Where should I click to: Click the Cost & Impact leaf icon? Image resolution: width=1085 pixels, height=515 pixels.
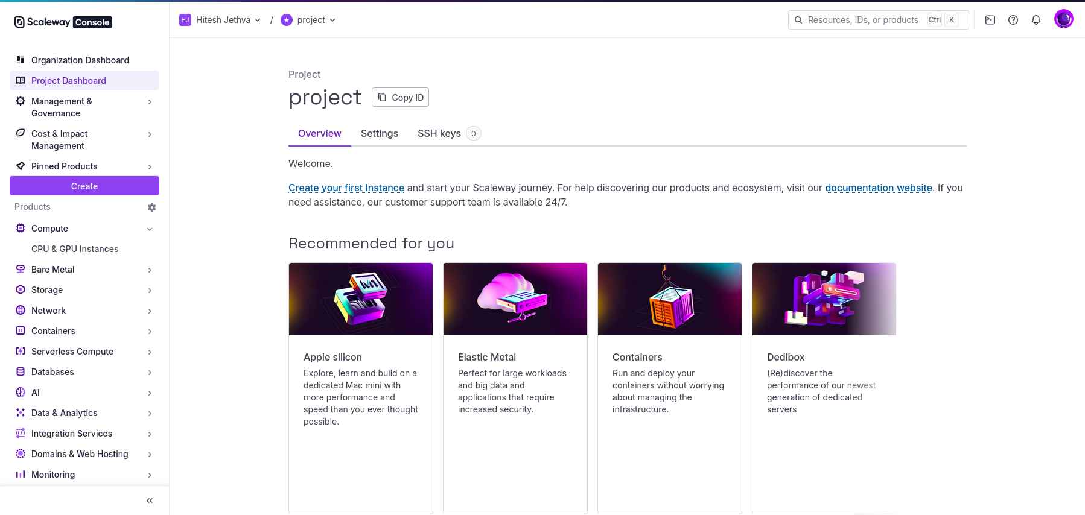coord(21,133)
